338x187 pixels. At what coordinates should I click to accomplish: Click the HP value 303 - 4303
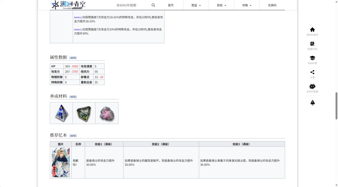pyautogui.click(x=72, y=66)
